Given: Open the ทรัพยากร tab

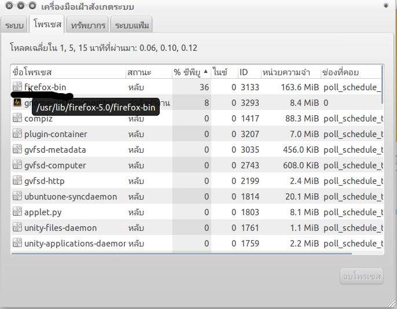Looking at the screenshot, I should [87, 25].
